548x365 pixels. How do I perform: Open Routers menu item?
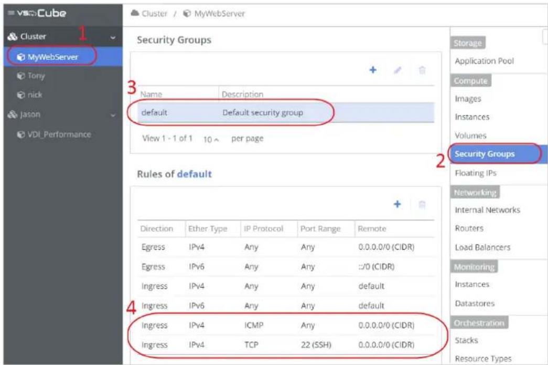469,228
